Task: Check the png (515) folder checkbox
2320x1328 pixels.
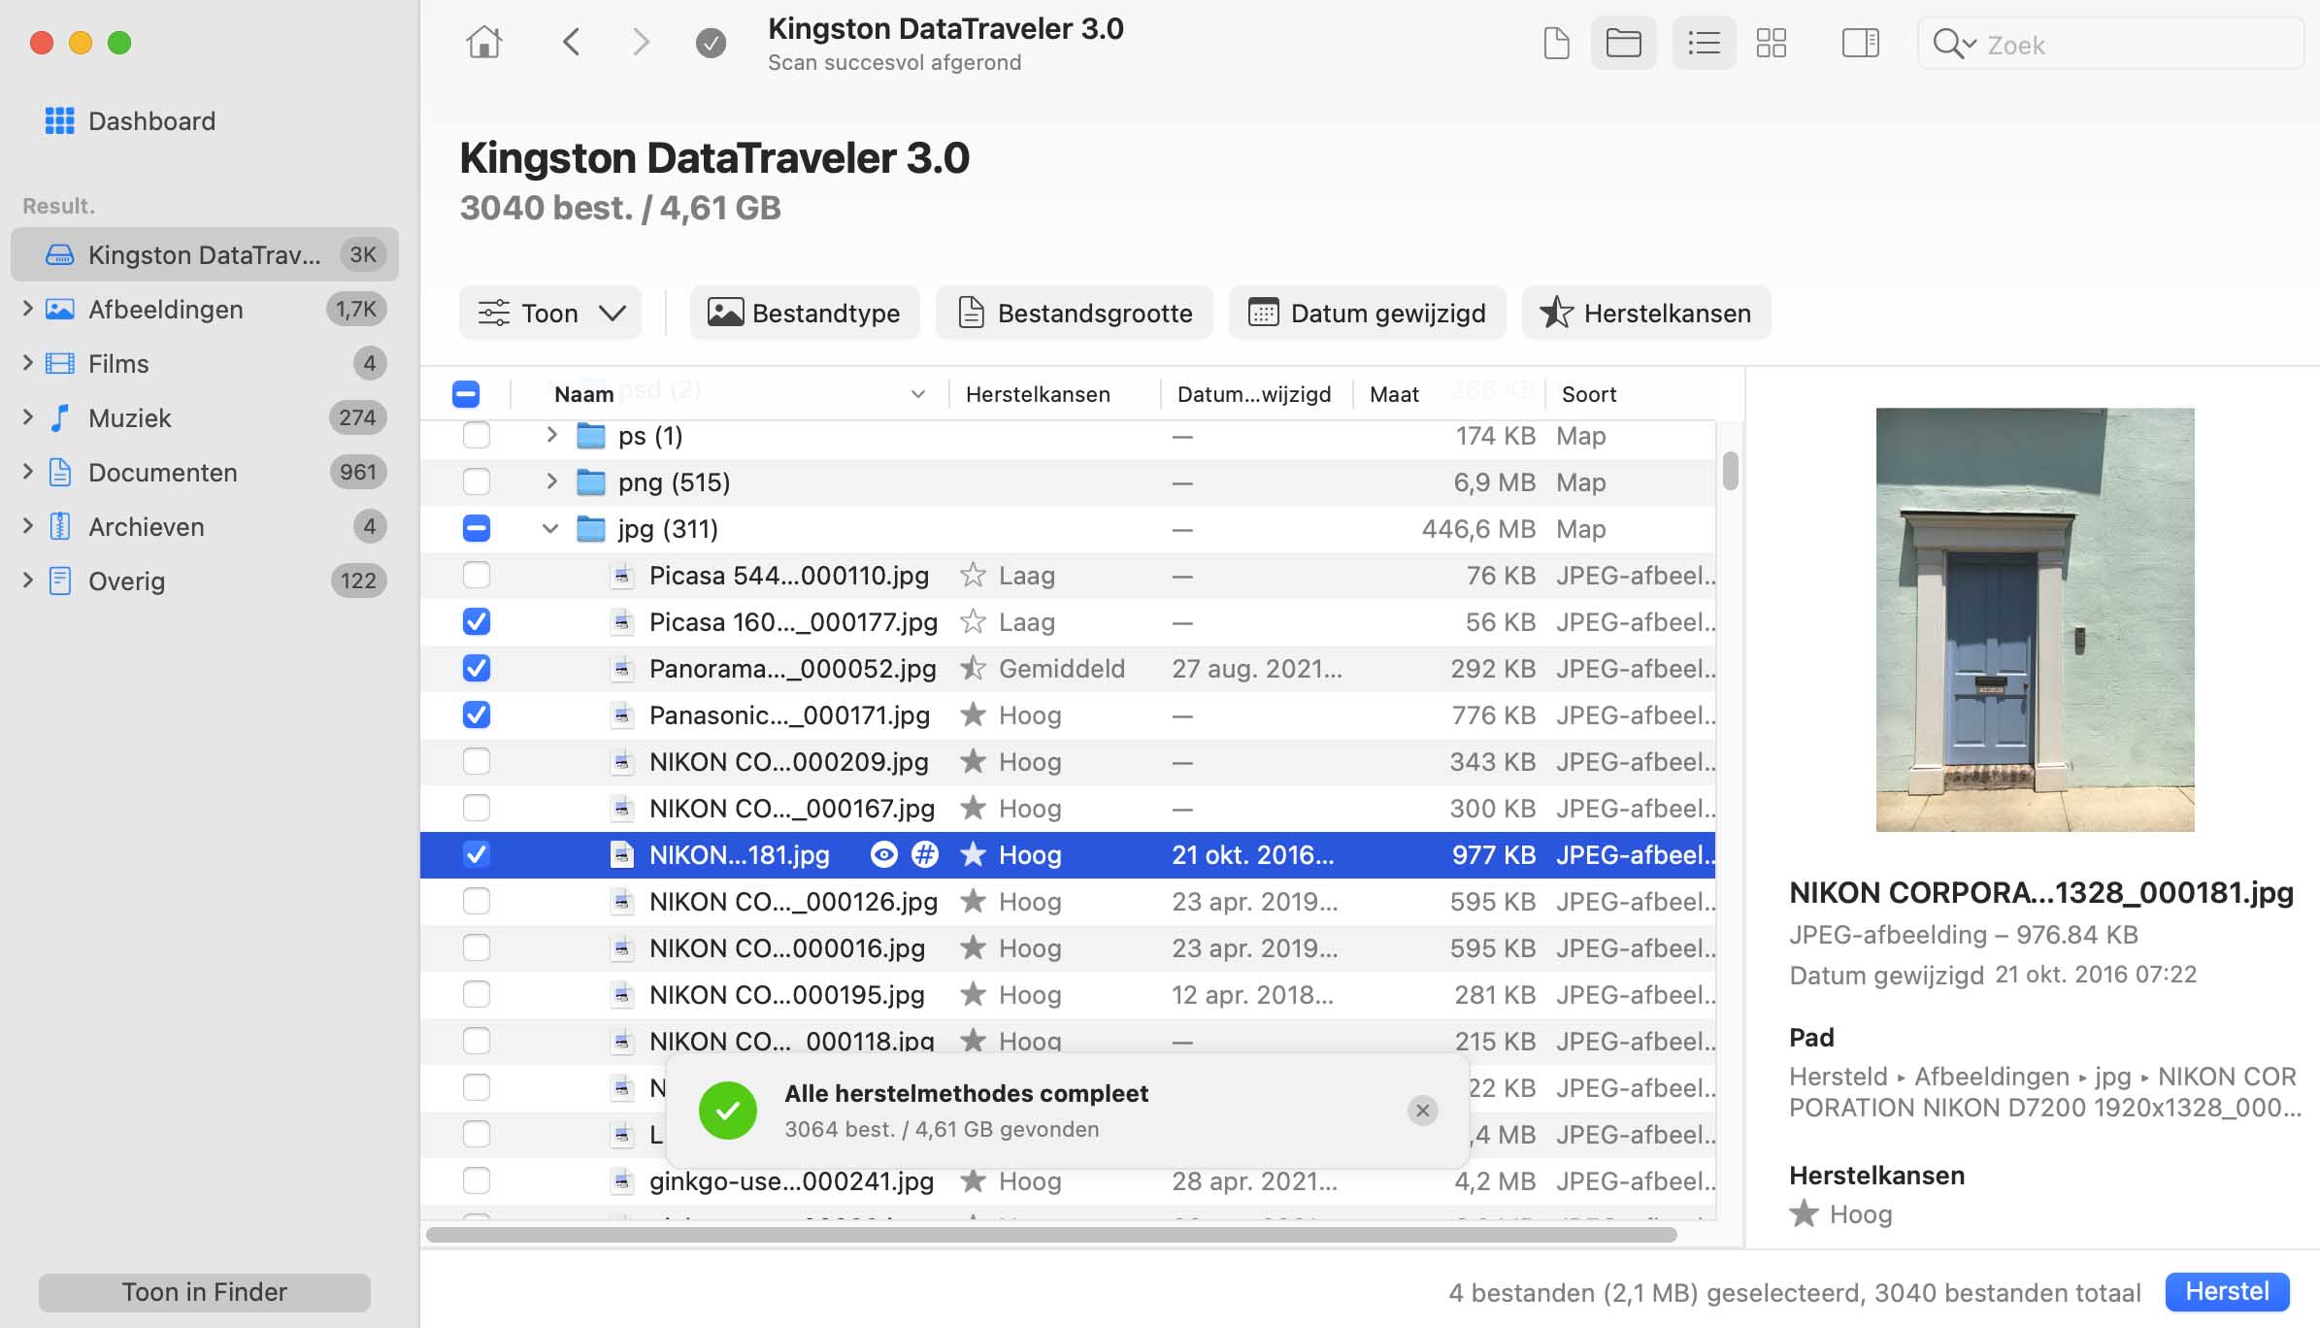Action: pos(477,482)
